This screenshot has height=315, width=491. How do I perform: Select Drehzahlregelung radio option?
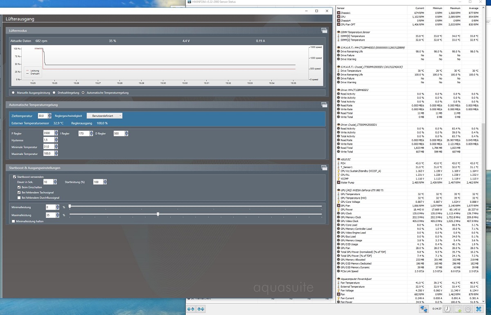click(54, 93)
